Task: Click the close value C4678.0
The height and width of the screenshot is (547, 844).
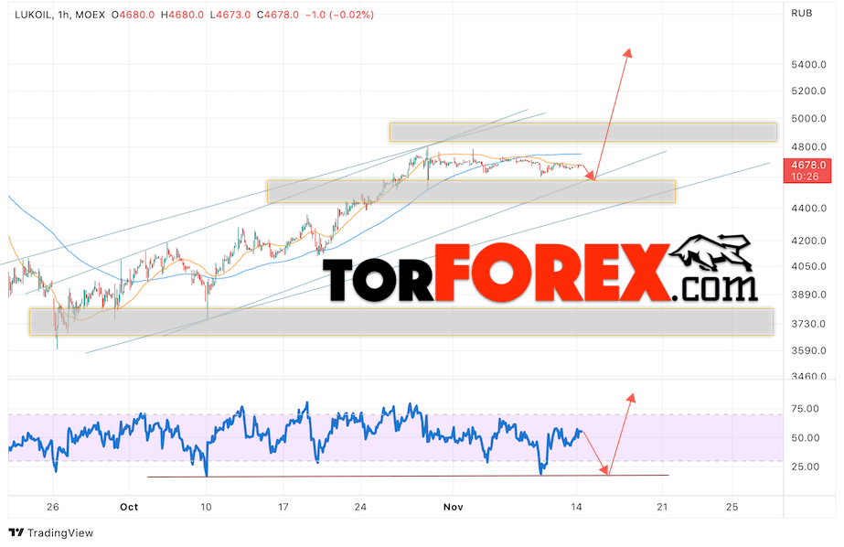Action: (278, 15)
